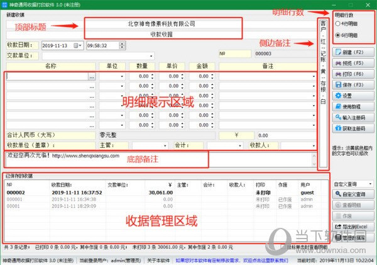Screen dimensions: 377x265
Task: Click 作废 void receipt button
Action: click(353, 216)
